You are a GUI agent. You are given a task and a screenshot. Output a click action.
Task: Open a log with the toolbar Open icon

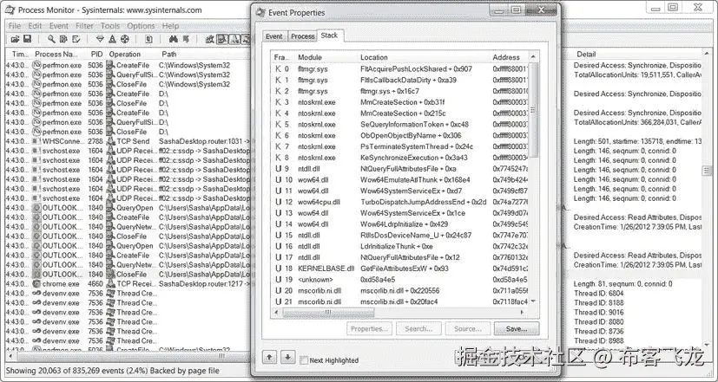coord(15,39)
